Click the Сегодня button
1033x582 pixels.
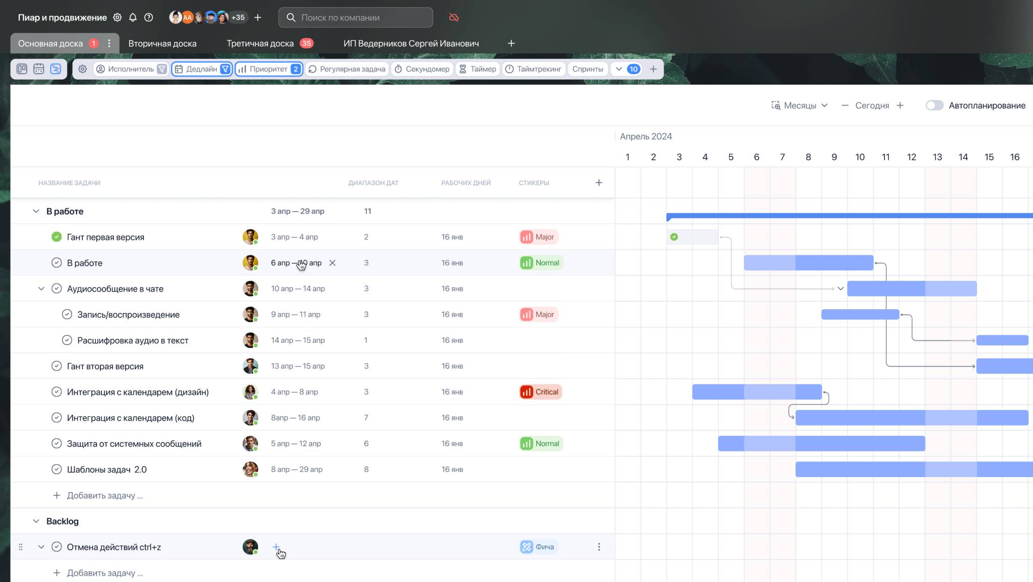(872, 105)
